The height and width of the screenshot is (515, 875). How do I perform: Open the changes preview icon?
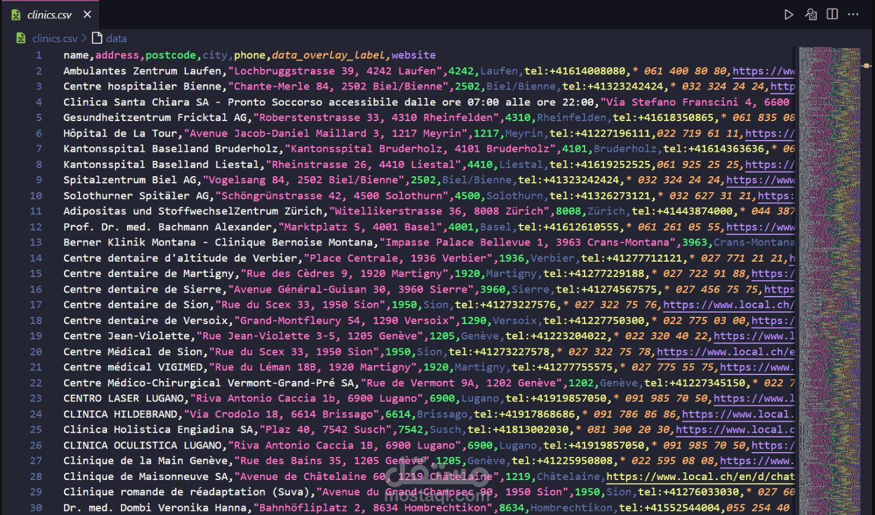click(811, 14)
